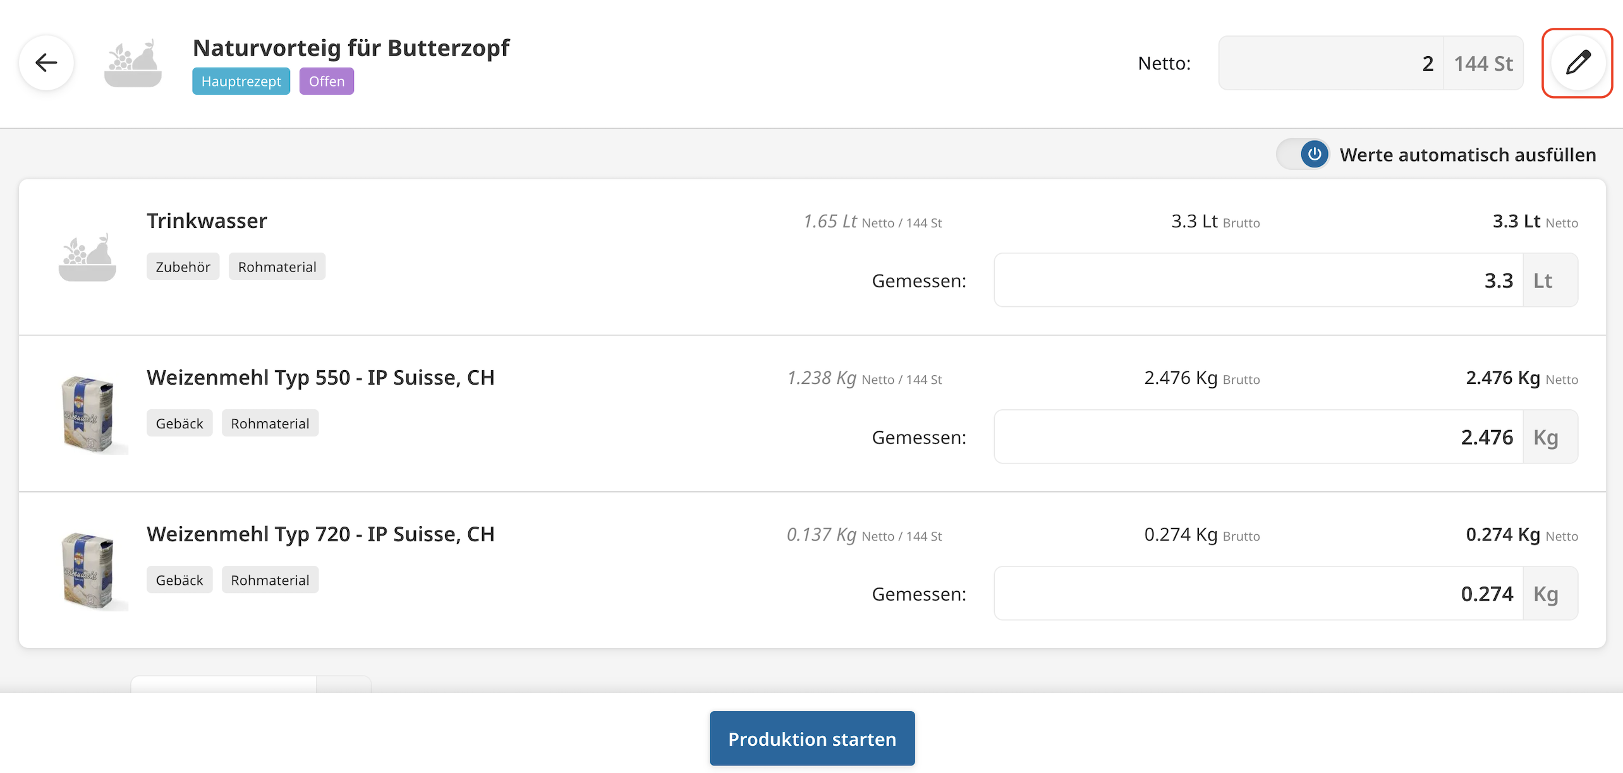Click 'Gebäck' tag under Weizenmehl Typ 720
Viewport: 1623px width, 773px height.
pos(179,580)
